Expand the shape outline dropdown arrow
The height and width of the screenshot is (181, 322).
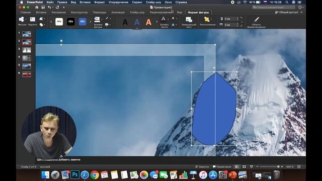(x=111, y=19)
